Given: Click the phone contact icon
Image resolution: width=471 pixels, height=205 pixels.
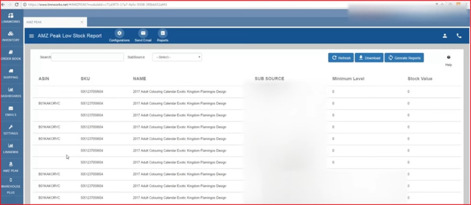Looking at the screenshot, I should (459, 36).
